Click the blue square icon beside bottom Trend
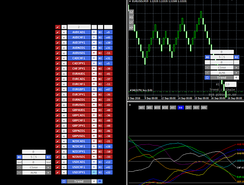Viewport: 244px width, 185px height. (x=64, y=181)
